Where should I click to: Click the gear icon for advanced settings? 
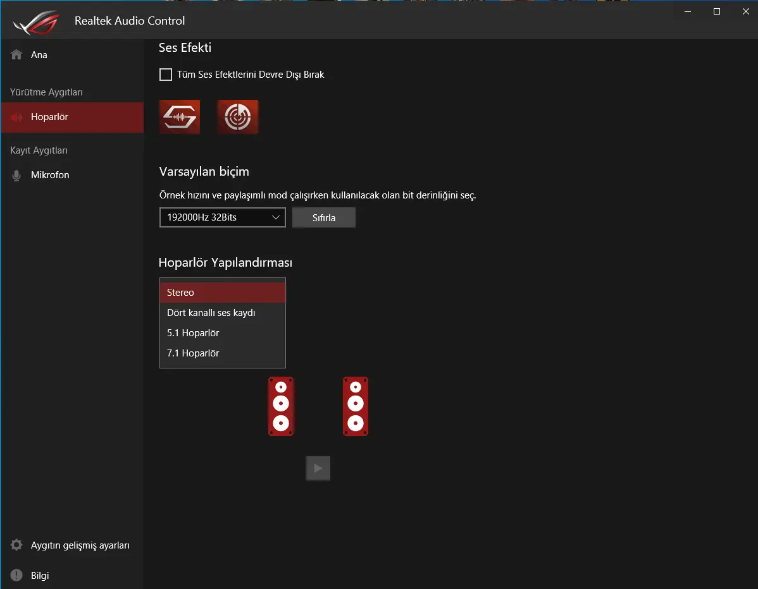[16, 545]
